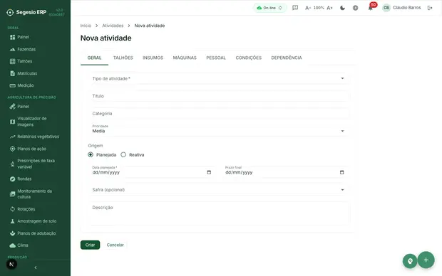This screenshot has width=442, height=276.
Task: Select the Planejada origin radio
Action: click(91, 155)
